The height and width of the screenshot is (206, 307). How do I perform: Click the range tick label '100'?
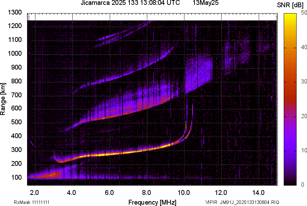pos(16,177)
